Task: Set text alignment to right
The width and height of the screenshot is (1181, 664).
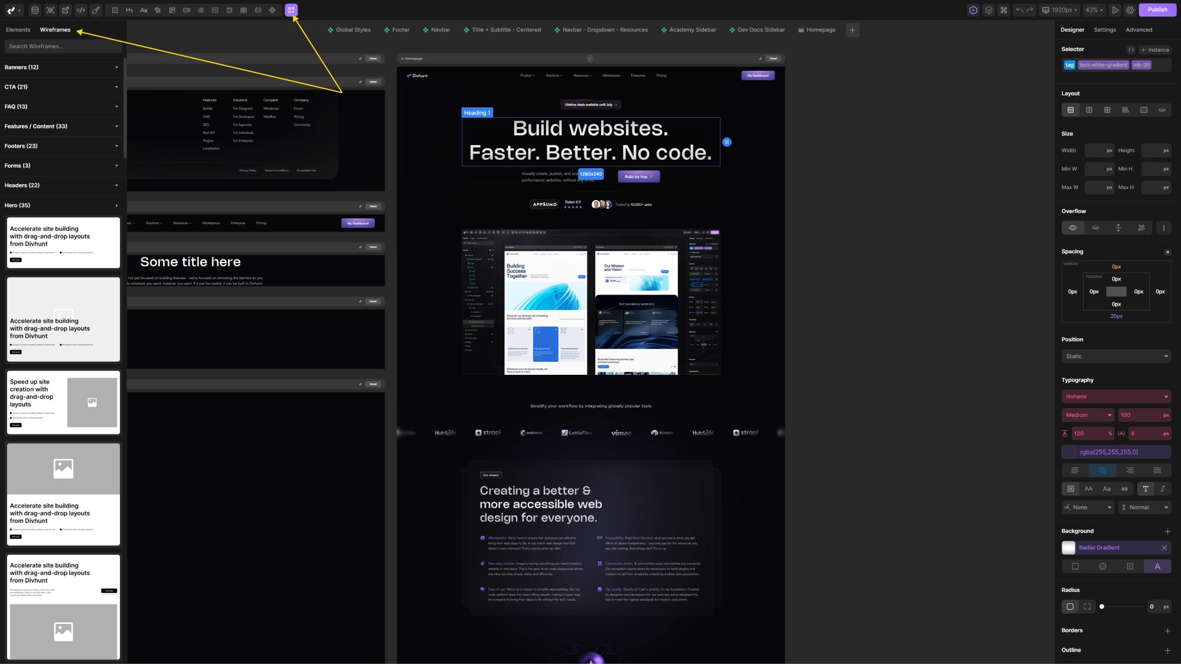Action: [1130, 470]
